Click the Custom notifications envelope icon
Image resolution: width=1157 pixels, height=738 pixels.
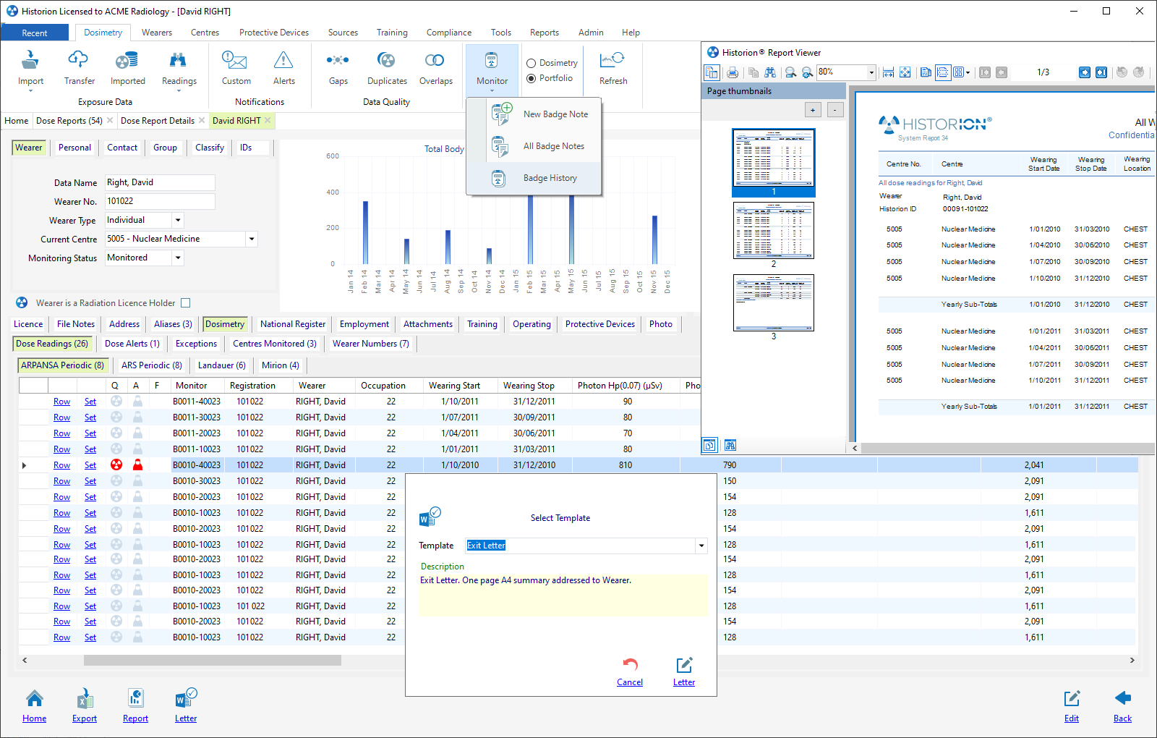pos(235,60)
